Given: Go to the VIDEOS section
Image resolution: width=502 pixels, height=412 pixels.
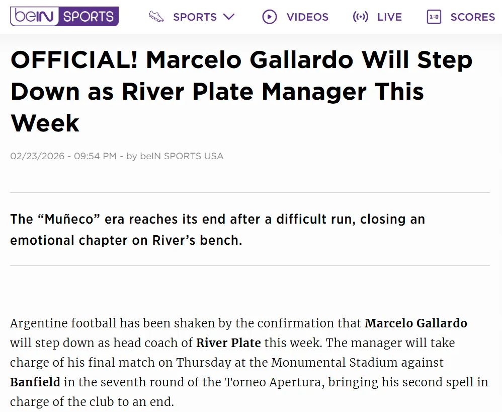Looking at the screenshot, I should 307,17.
